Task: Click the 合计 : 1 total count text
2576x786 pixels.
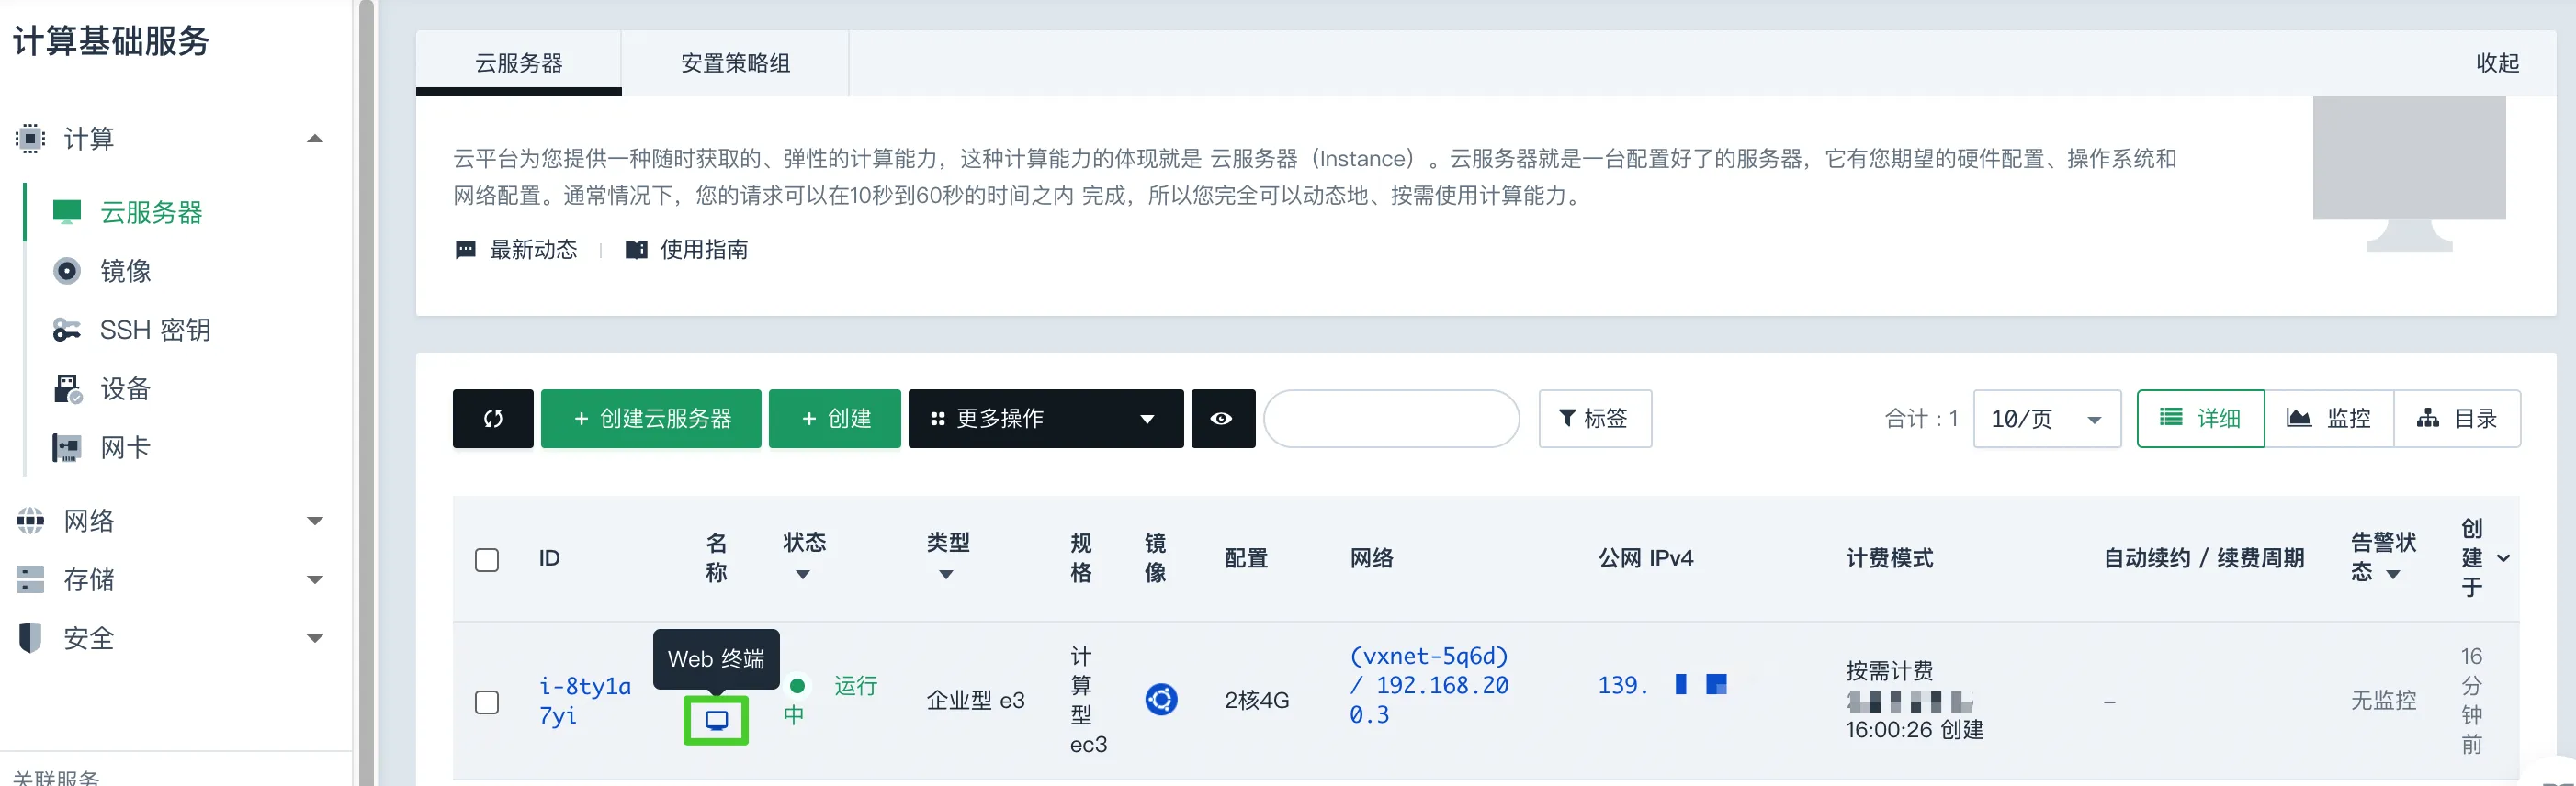Action: (1920, 418)
